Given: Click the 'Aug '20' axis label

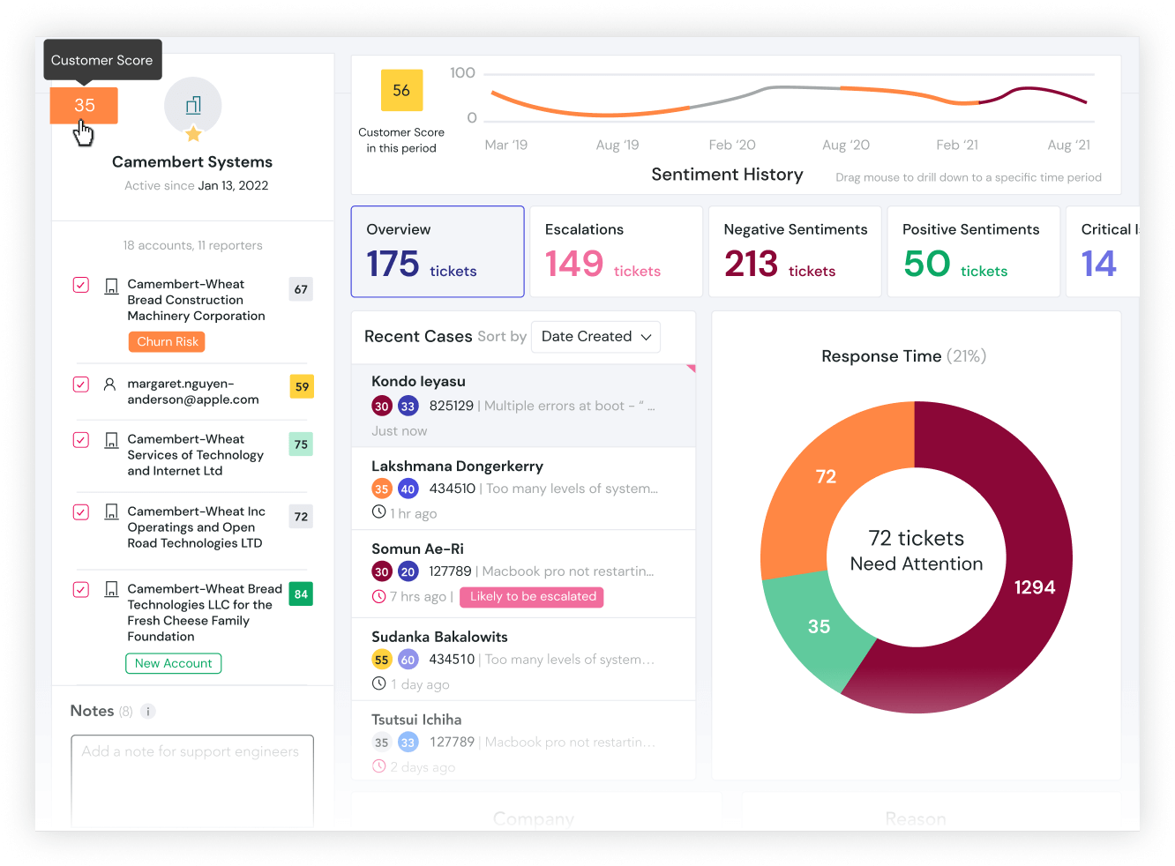Looking at the screenshot, I should pos(846,146).
